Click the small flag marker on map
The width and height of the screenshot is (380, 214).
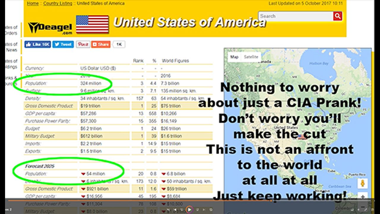coord(302,136)
